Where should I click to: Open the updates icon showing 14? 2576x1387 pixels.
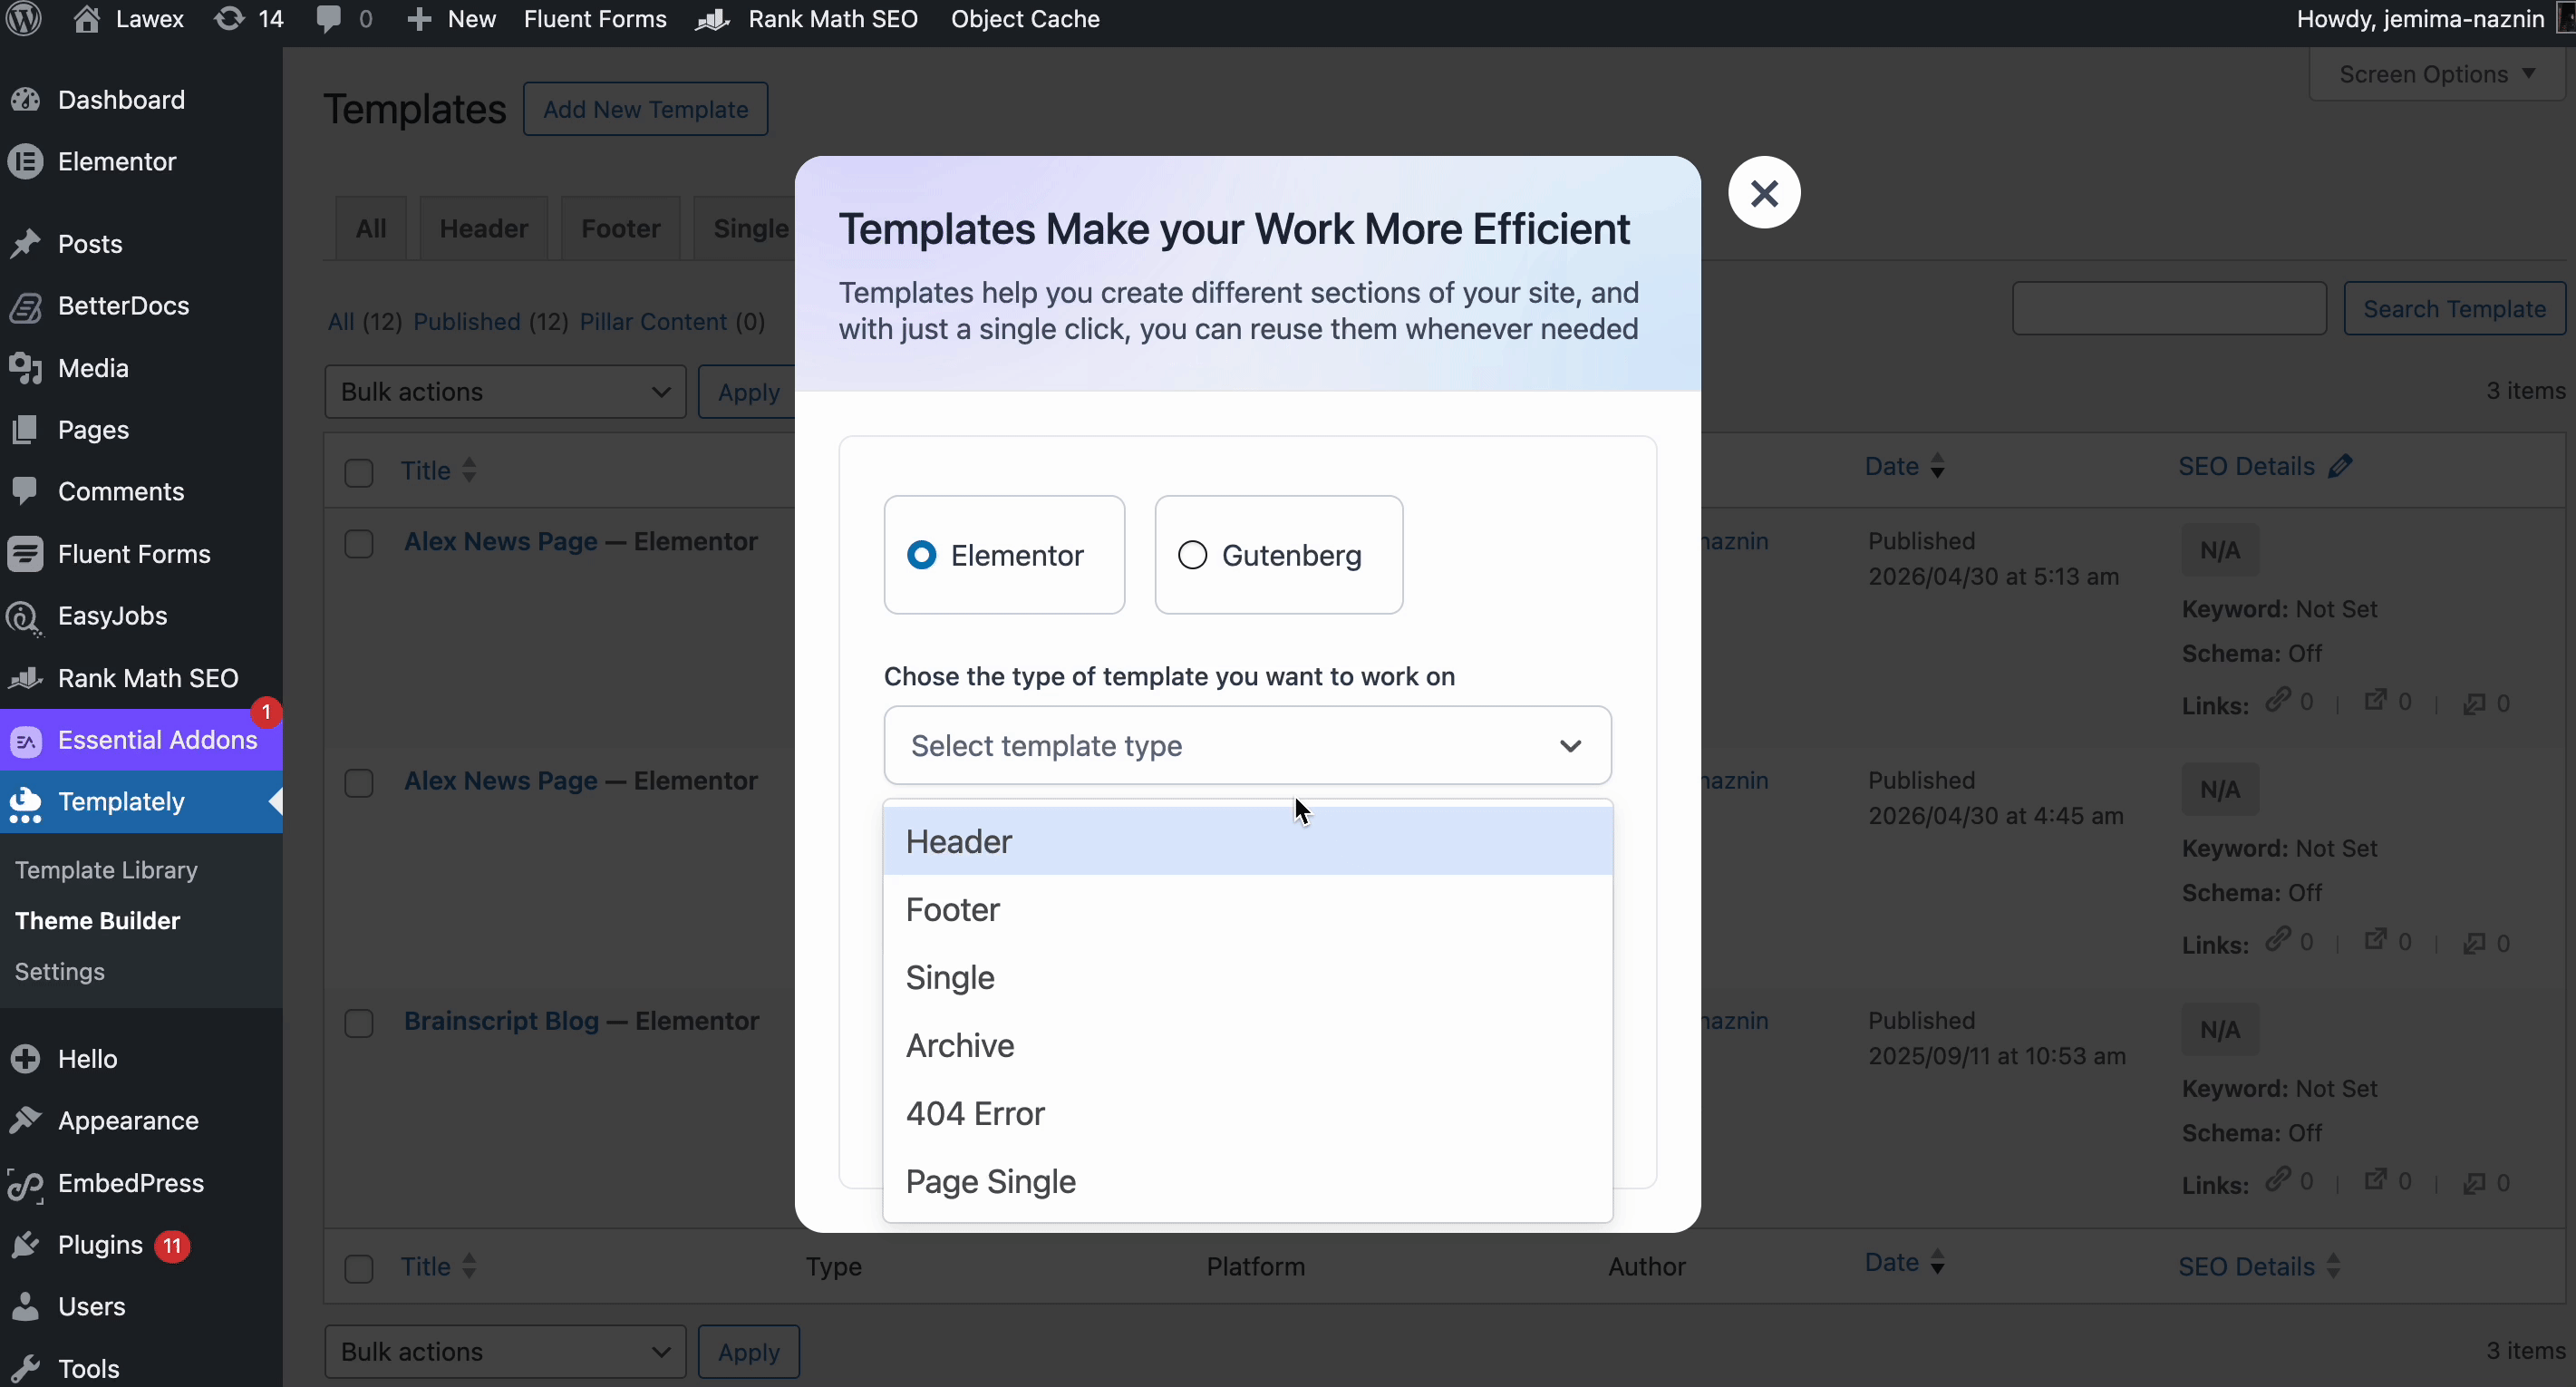[x=229, y=19]
